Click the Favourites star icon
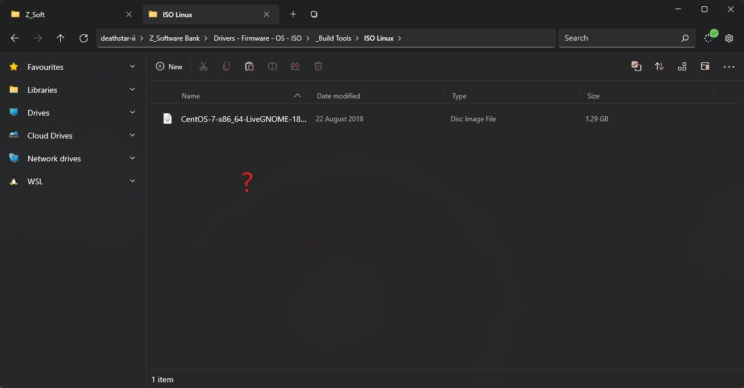The width and height of the screenshot is (744, 388). tap(14, 67)
